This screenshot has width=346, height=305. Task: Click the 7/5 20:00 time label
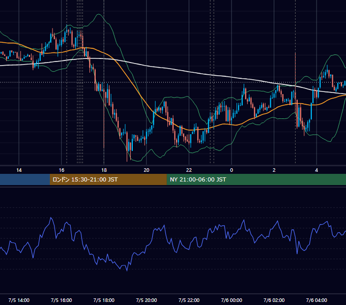coord(147,300)
